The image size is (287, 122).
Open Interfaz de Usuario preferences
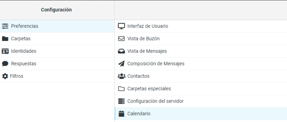tap(201, 26)
